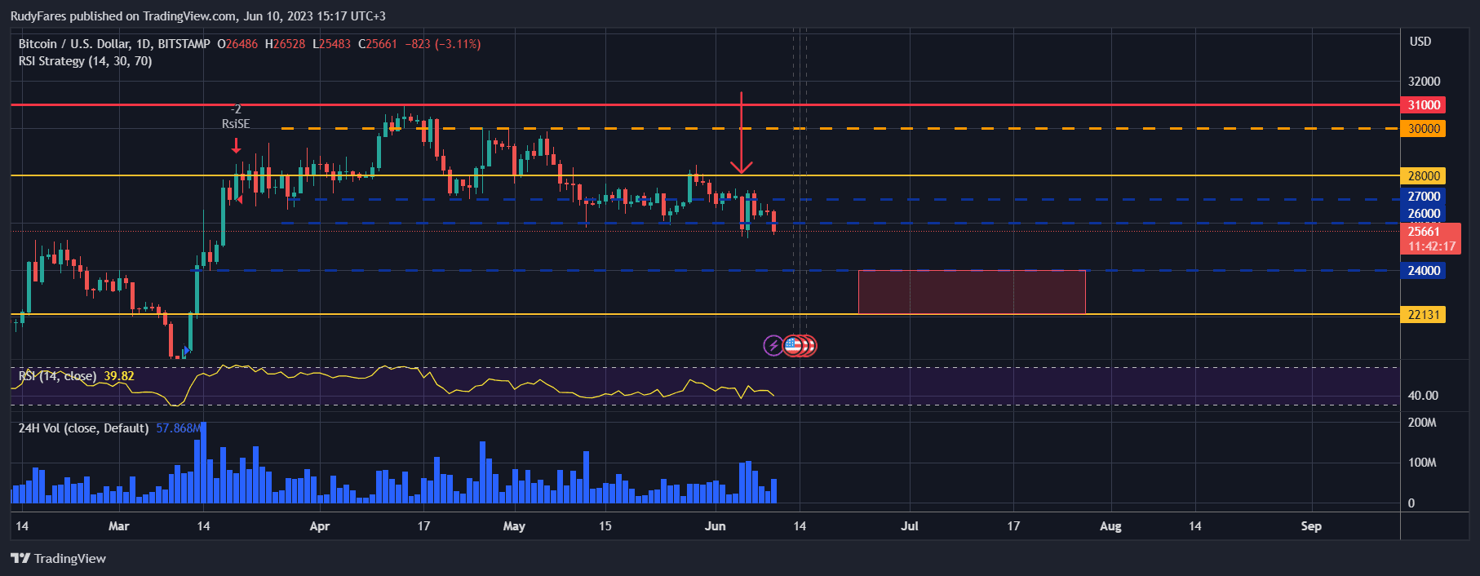Image resolution: width=1480 pixels, height=576 pixels.
Task: Click the blue 24000 price label
Action: 1423,271
